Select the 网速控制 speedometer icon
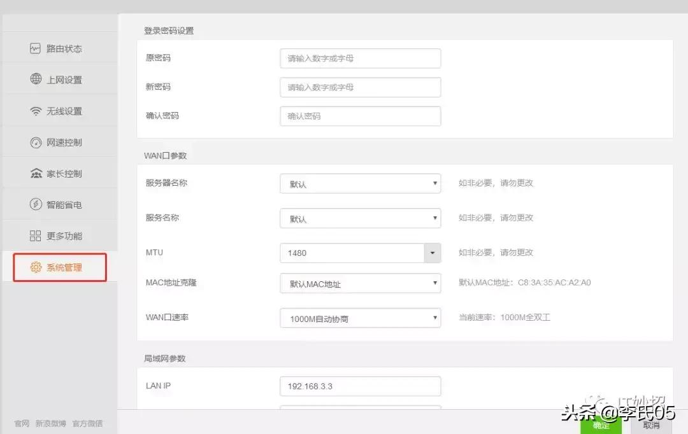Image resolution: width=688 pixels, height=434 pixels. click(36, 141)
